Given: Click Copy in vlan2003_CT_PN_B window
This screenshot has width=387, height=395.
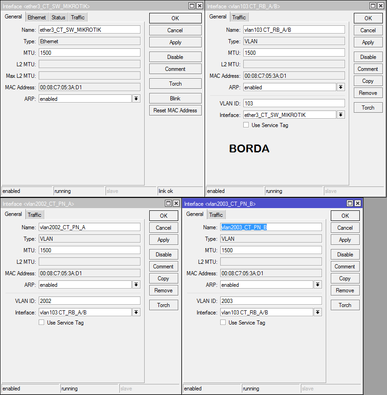Looking at the screenshot, I should 345,279.
